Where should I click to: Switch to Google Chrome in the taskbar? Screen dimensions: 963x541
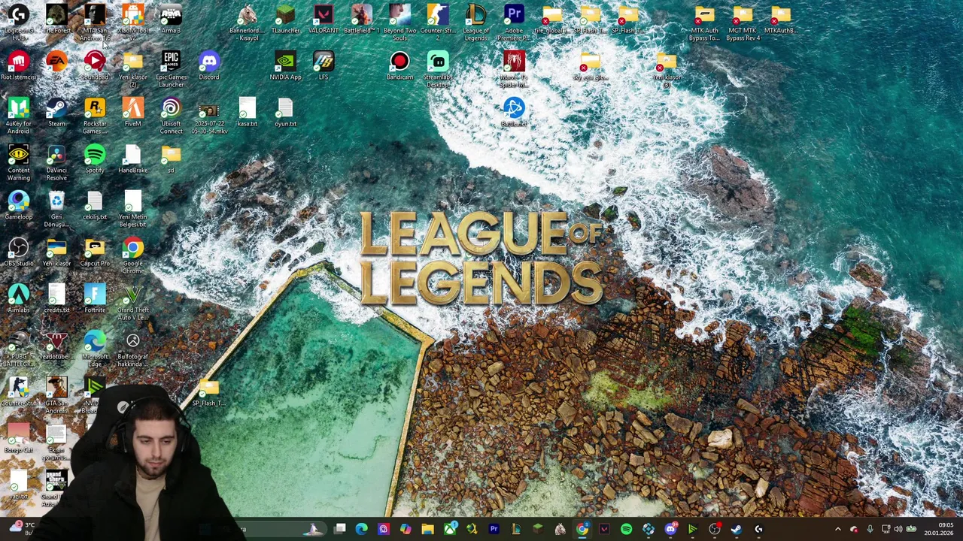[582, 530]
